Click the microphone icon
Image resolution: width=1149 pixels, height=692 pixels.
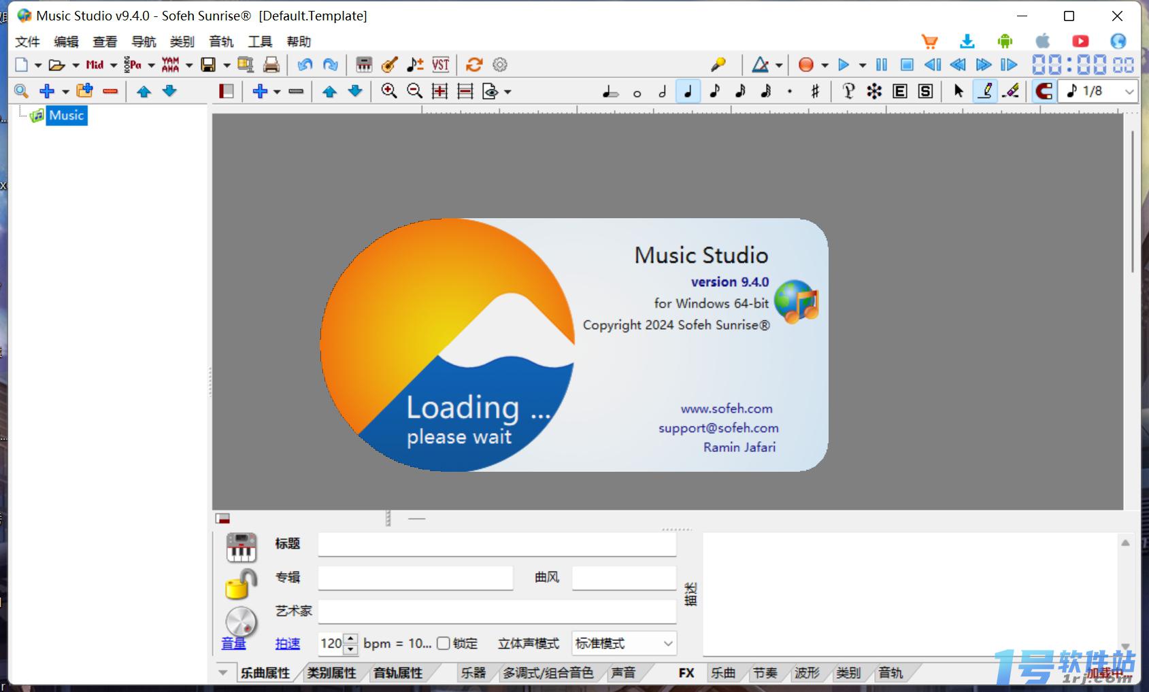tap(718, 65)
